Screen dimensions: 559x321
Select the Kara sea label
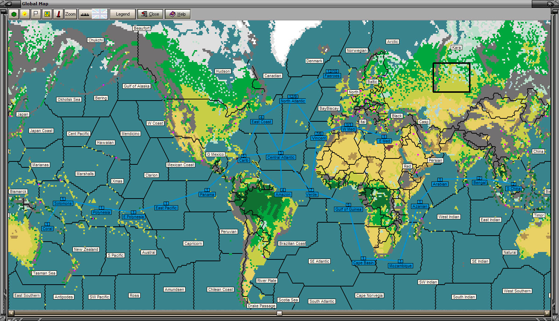click(x=456, y=48)
